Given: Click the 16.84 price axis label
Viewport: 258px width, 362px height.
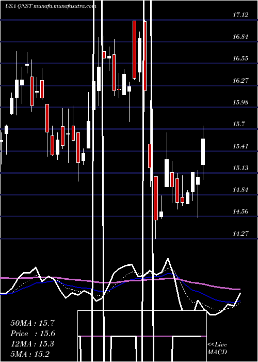Looking at the screenshot, I should [240, 37].
